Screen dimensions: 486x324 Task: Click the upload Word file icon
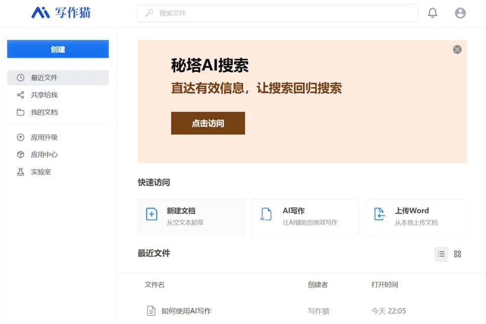(x=379, y=214)
